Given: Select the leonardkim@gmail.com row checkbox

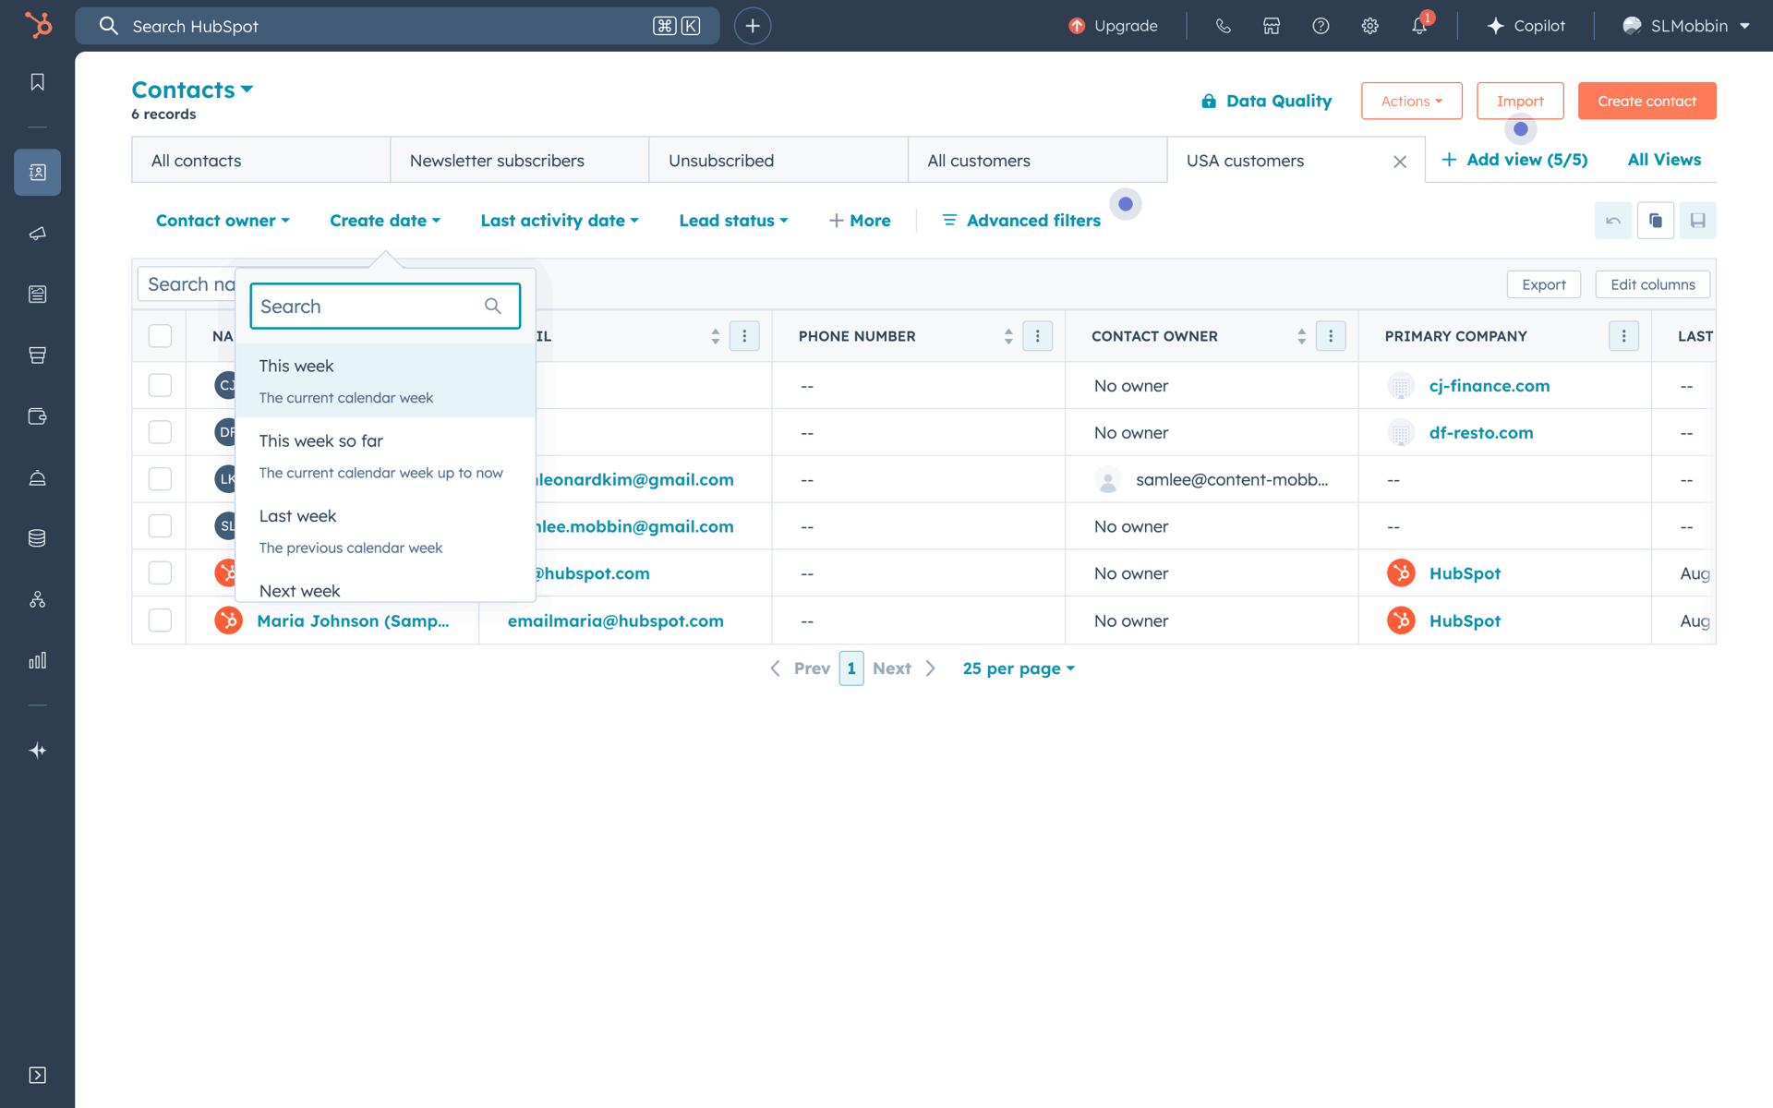Looking at the screenshot, I should tap(160, 479).
